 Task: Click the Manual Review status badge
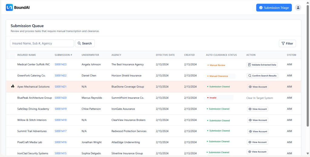(x=216, y=65)
